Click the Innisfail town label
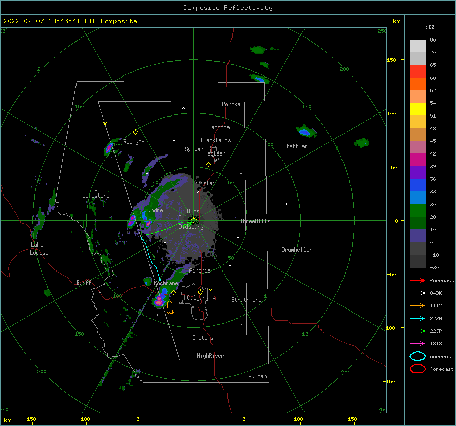The height and width of the screenshot is (426, 456). [205, 183]
